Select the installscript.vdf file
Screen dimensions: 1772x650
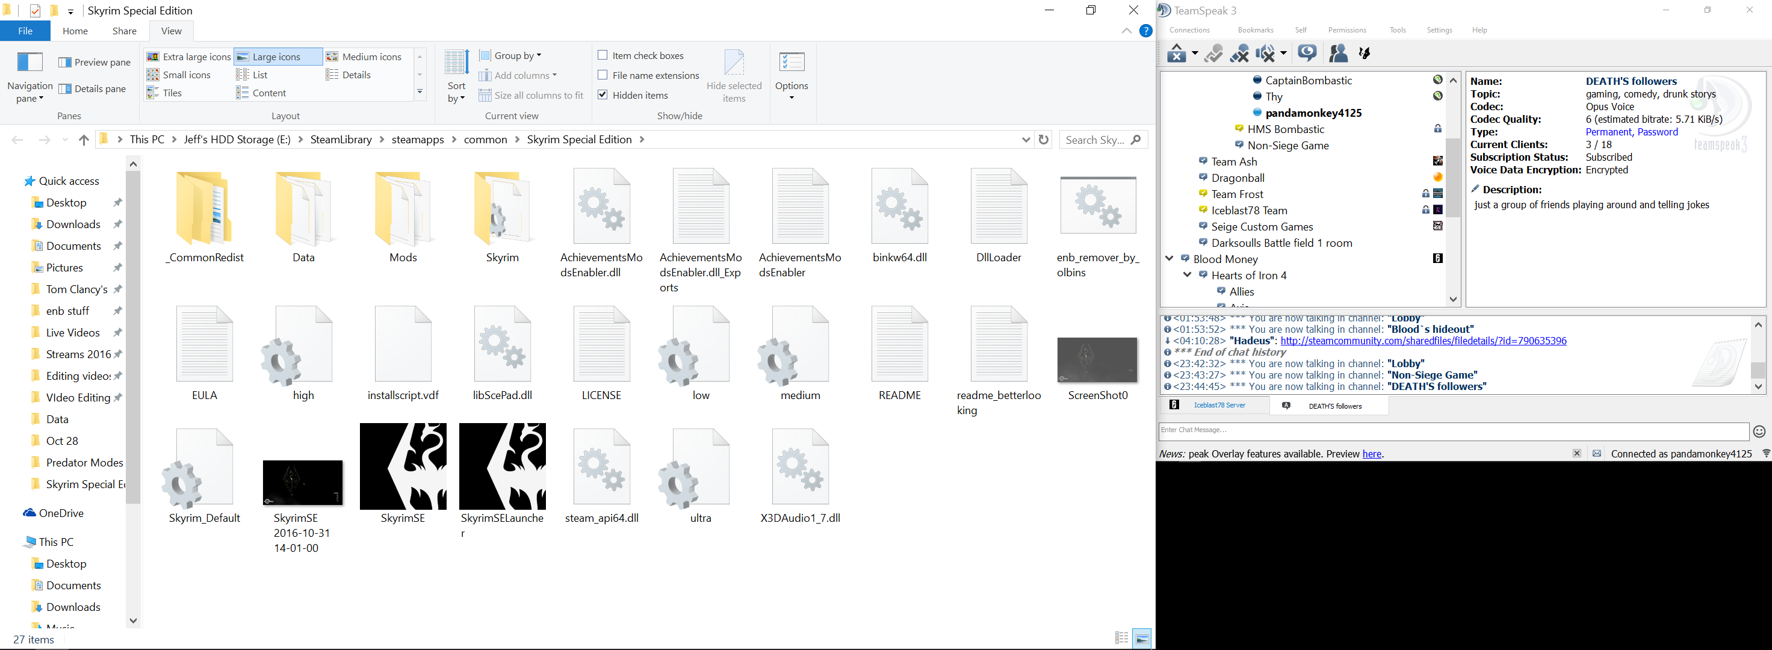click(403, 353)
